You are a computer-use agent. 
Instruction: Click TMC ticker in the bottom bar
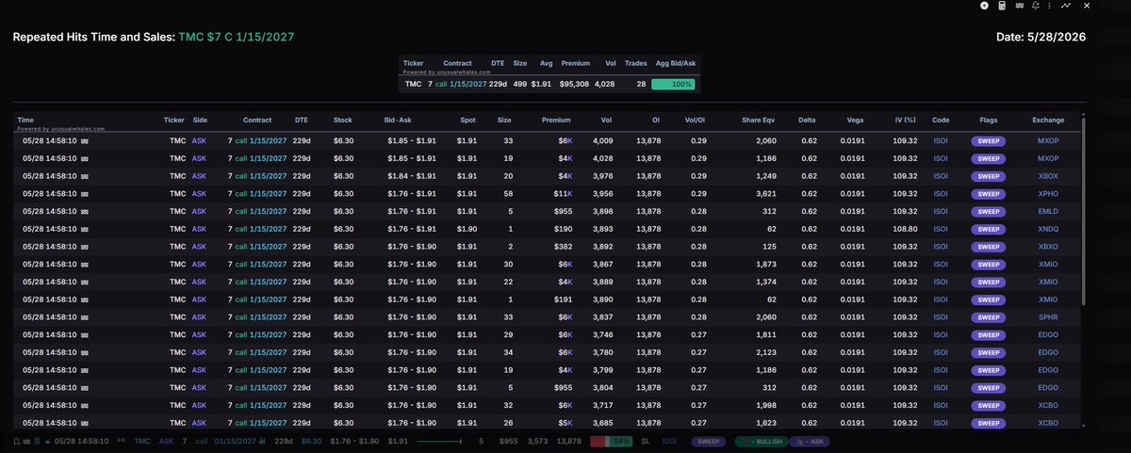click(x=141, y=441)
